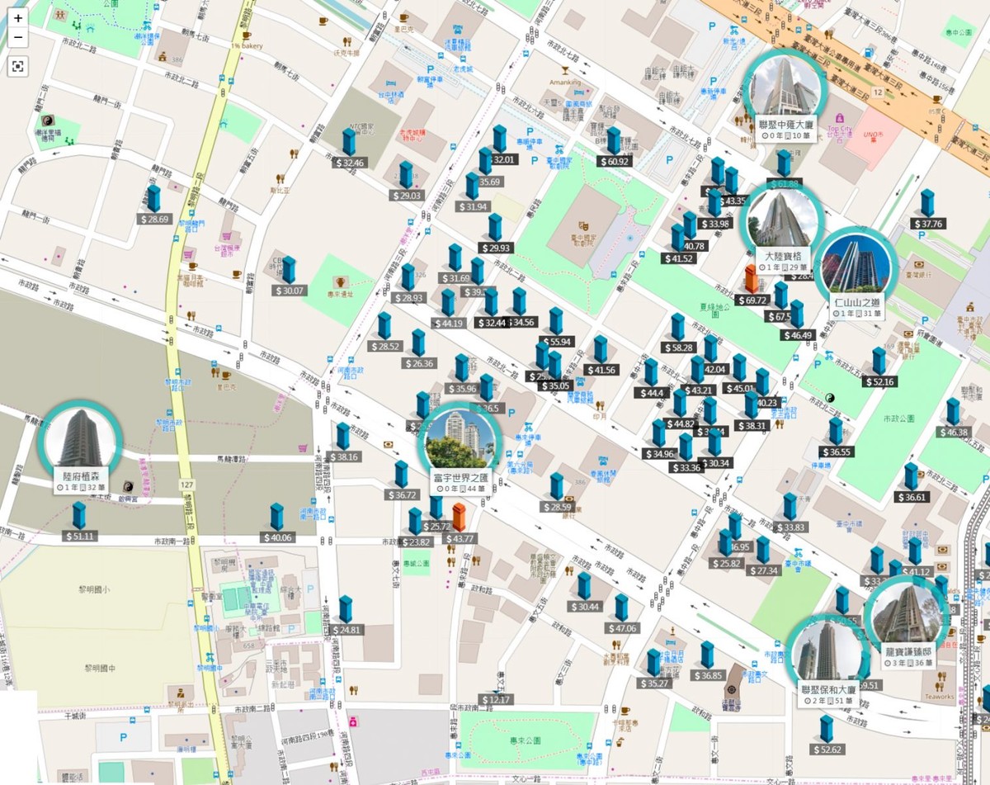
Task: Select the building marker priced $47.06
Action: [622, 614]
